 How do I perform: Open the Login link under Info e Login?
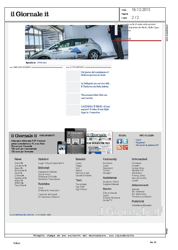(x=138, y=140)
